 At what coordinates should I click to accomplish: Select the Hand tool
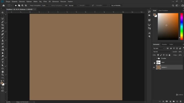point(3,72)
